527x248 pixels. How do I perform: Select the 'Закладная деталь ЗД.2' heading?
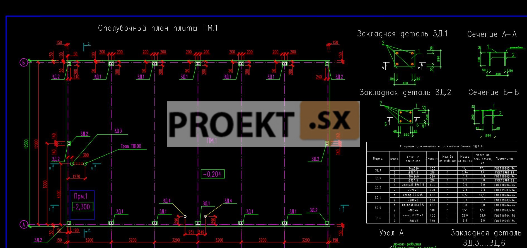point(405,92)
